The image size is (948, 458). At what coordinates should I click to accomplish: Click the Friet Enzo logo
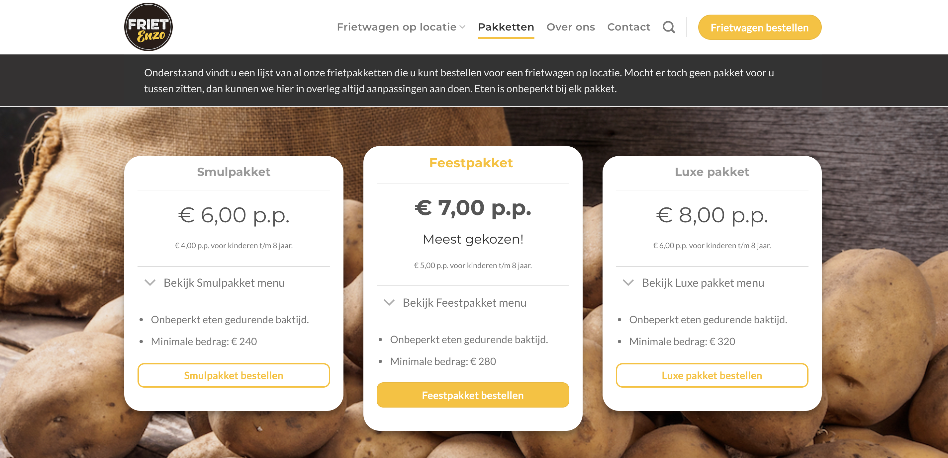tap(148, 27)
